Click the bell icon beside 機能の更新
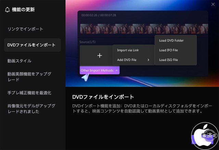Screen dimensions: 219x150 (x=7, y=10)
